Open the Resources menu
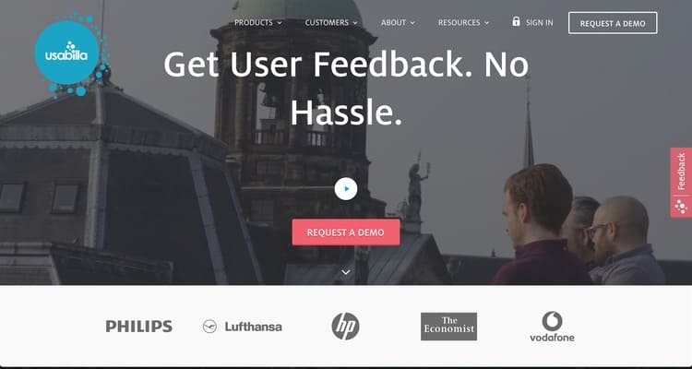The image size is (692, 369). 463,22
